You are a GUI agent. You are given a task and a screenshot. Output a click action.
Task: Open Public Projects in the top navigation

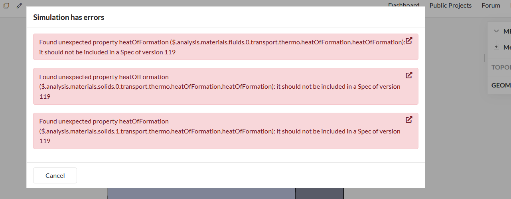point(450,6)
